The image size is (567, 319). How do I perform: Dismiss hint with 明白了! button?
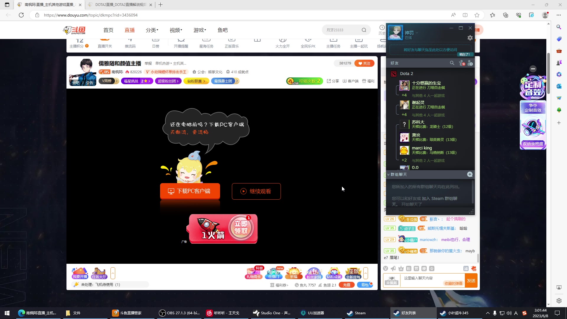click(x=465, y=54)
